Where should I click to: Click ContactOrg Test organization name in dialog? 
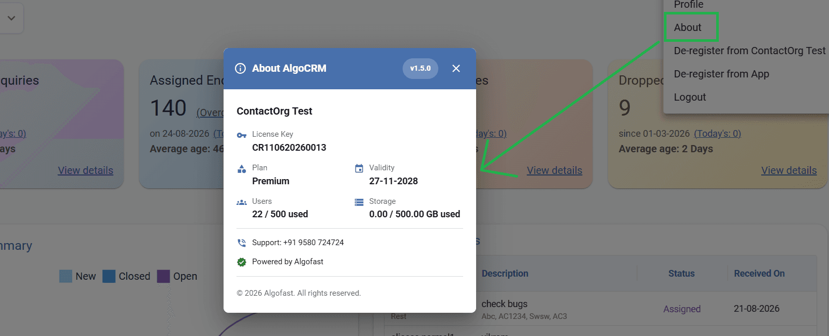point(274,111)
